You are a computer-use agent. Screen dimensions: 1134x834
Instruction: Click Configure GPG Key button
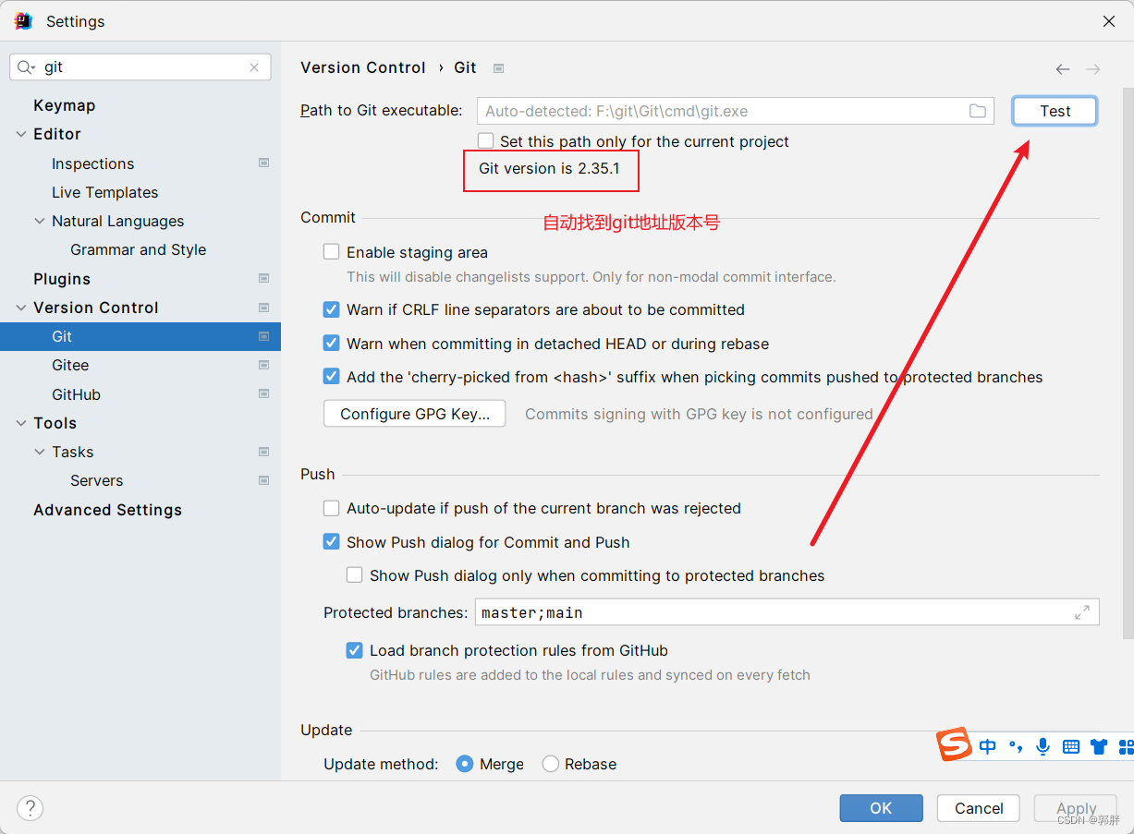(x=414, y=414)
